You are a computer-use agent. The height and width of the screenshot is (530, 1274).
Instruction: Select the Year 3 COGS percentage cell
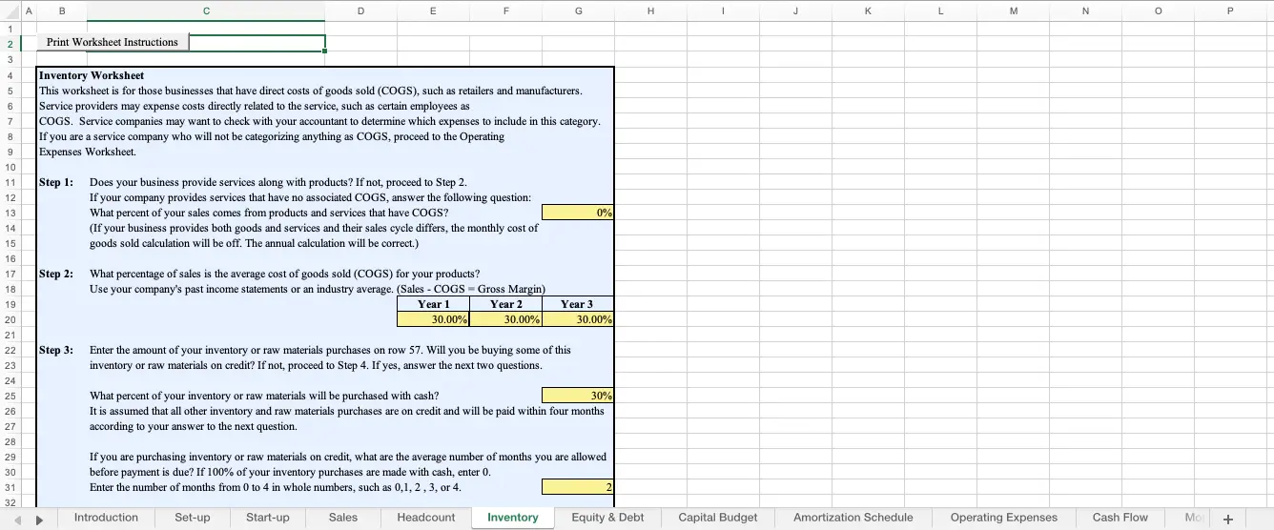tap(577, 319)
